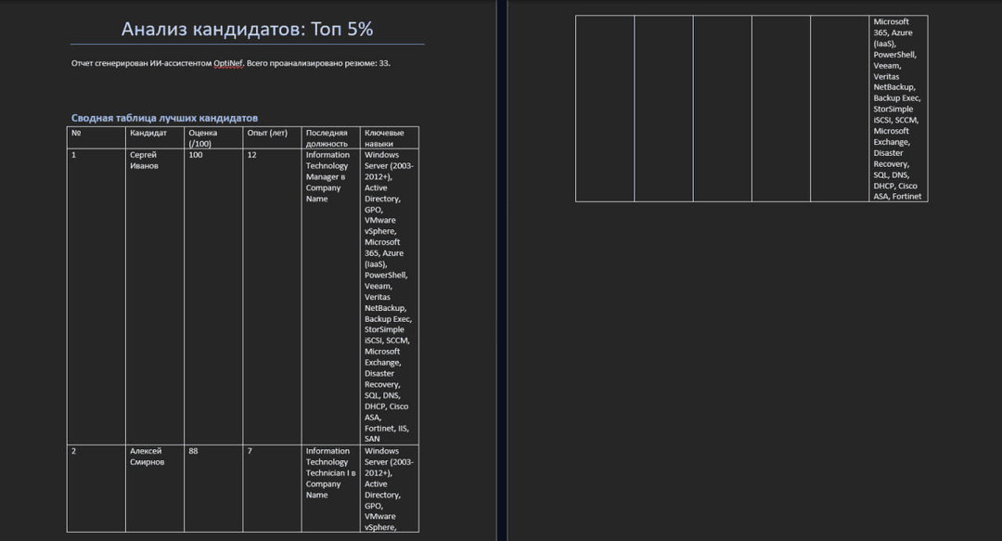Viewport: 1002px width, 541px height.
Task: Click the experience cell showing 12
Action: (x=251, y=155)
